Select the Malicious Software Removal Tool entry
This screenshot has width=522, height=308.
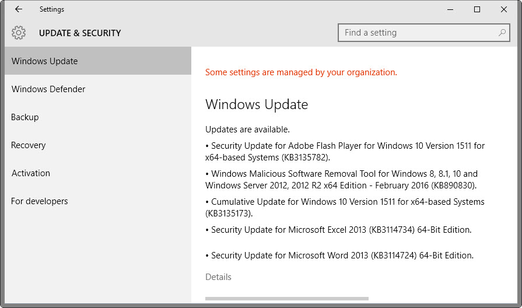(341, 180)
